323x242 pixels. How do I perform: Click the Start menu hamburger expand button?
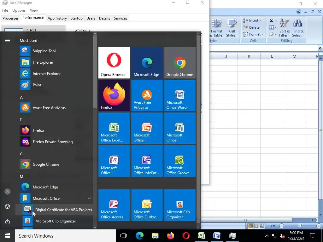tap(8, 41)
